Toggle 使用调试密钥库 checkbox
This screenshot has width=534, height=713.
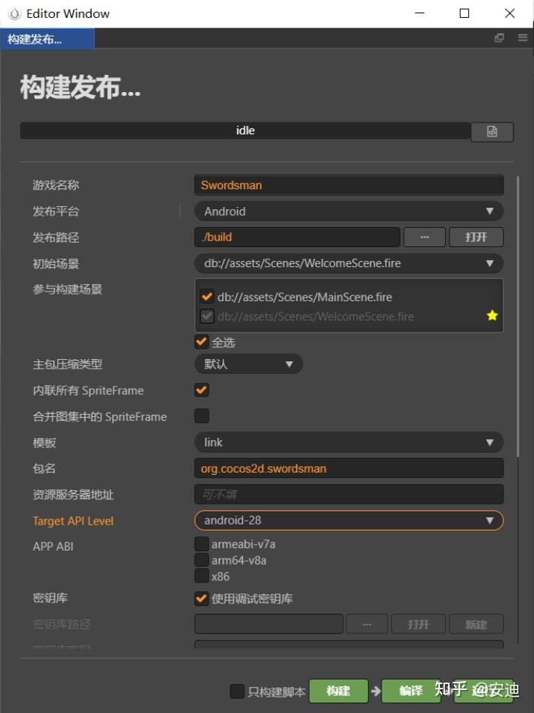[201, 599]
